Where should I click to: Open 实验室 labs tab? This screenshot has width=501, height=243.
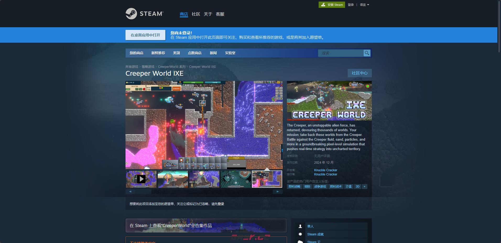[230, 53]
